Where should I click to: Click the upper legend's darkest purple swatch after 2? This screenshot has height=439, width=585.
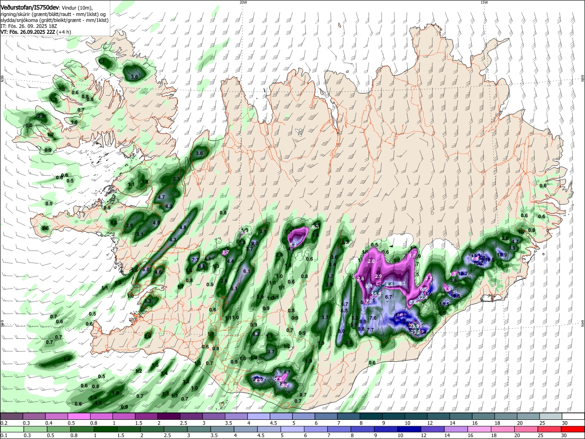[169, 417]
